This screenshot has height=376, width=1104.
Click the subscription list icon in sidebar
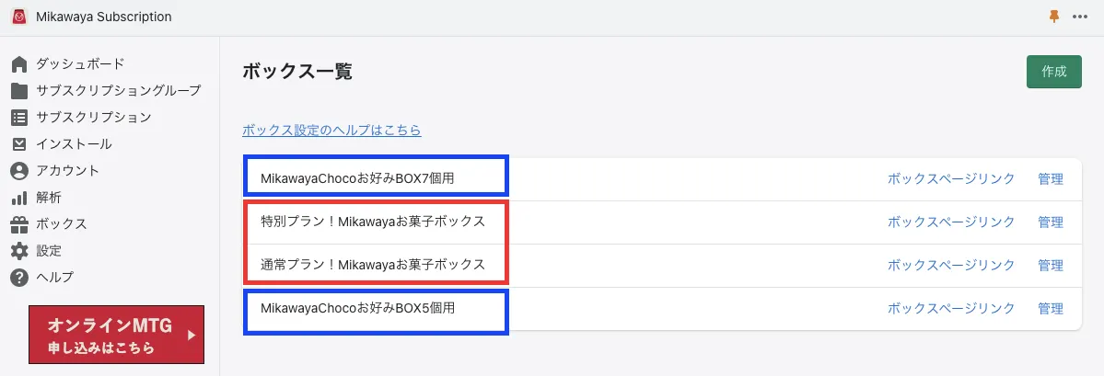[19, 117]
